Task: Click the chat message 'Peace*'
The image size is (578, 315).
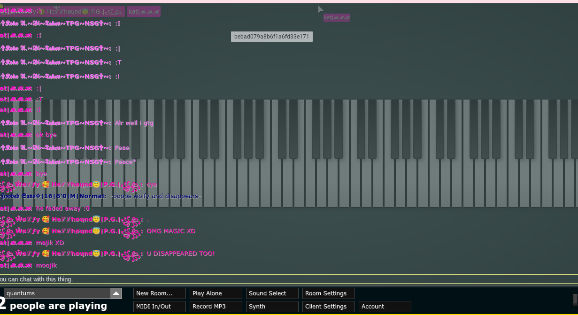Action: (125, 162)
